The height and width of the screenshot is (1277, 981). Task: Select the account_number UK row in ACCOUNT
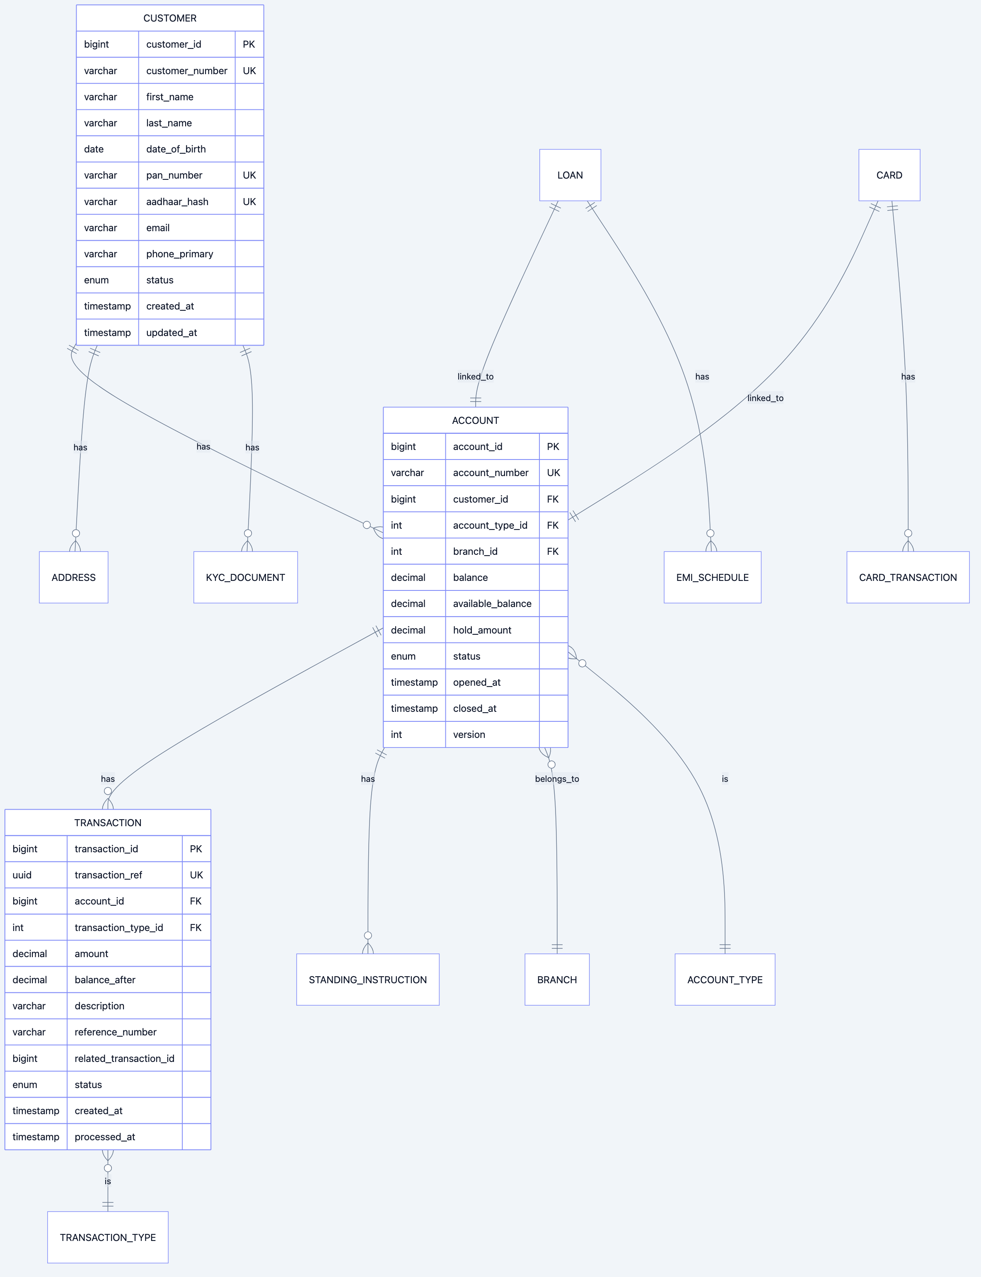[476, 472]
